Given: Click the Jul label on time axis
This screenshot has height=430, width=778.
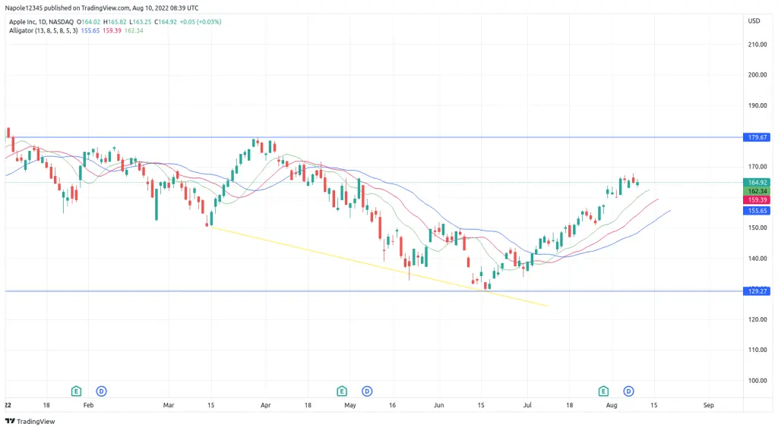Looking at the screenshot, I should pos(527,405).
